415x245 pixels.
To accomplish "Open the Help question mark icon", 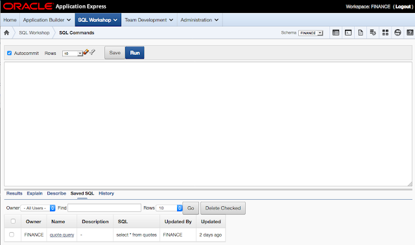I will coord(410,33).
